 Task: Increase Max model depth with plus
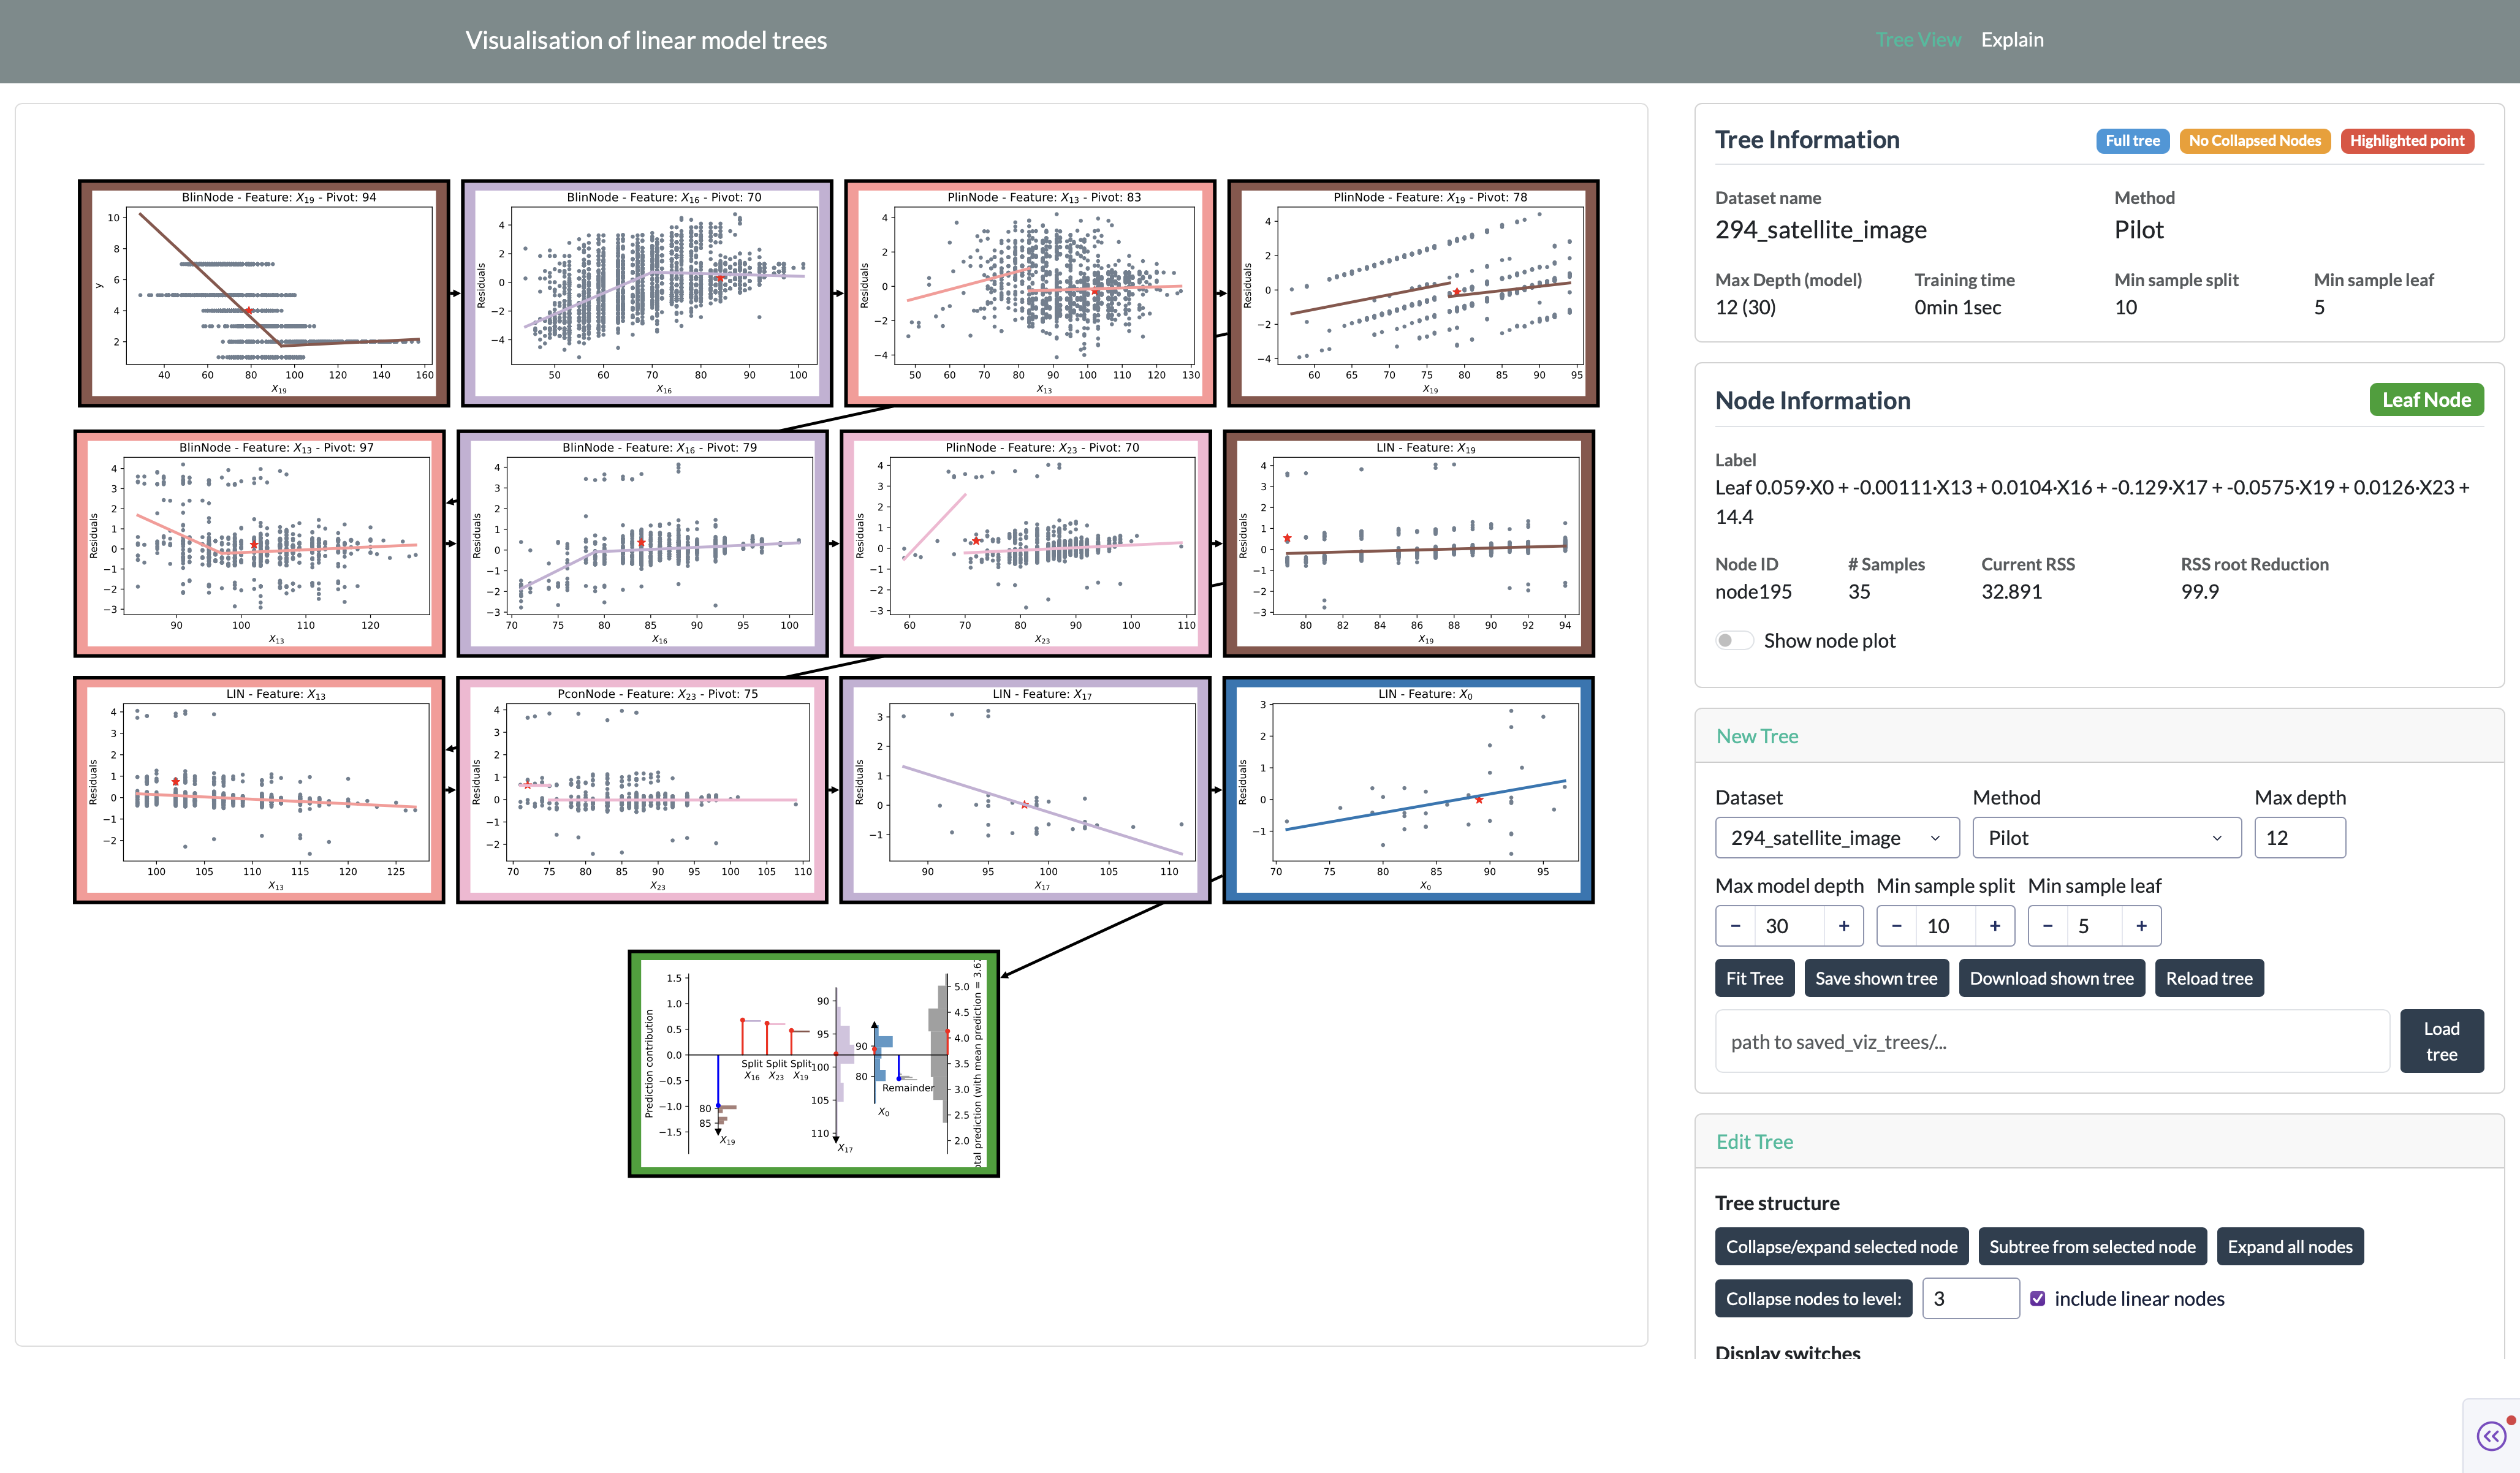1844,926
